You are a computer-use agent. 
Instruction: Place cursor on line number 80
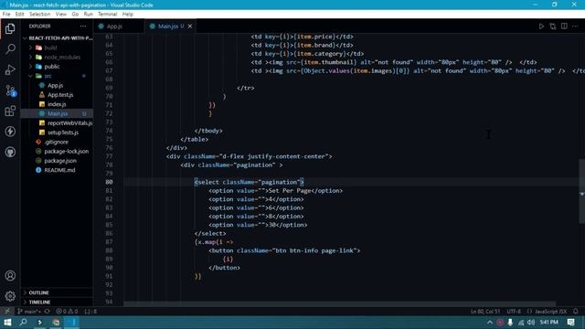pyautogui.click(x=109, y=182)
